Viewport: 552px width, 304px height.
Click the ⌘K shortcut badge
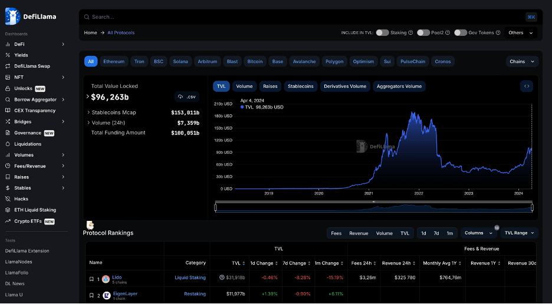point(531,17)
